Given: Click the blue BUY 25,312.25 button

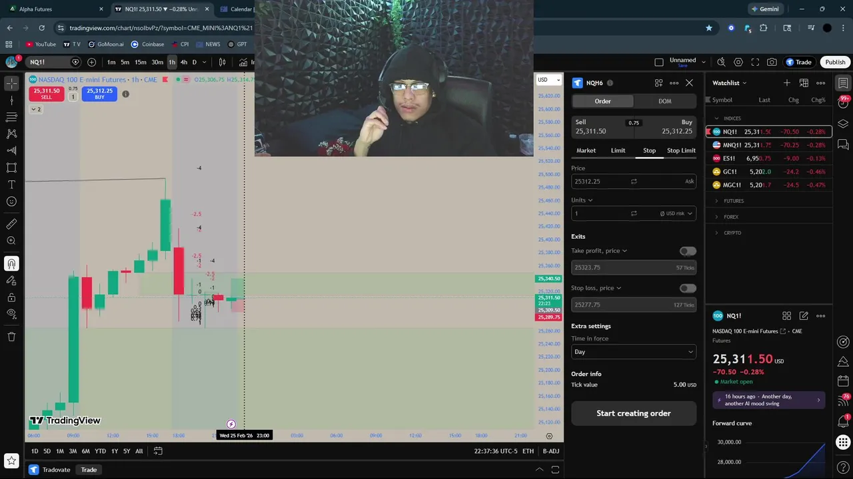Looking at the screenshot, I should coord(99,94).
